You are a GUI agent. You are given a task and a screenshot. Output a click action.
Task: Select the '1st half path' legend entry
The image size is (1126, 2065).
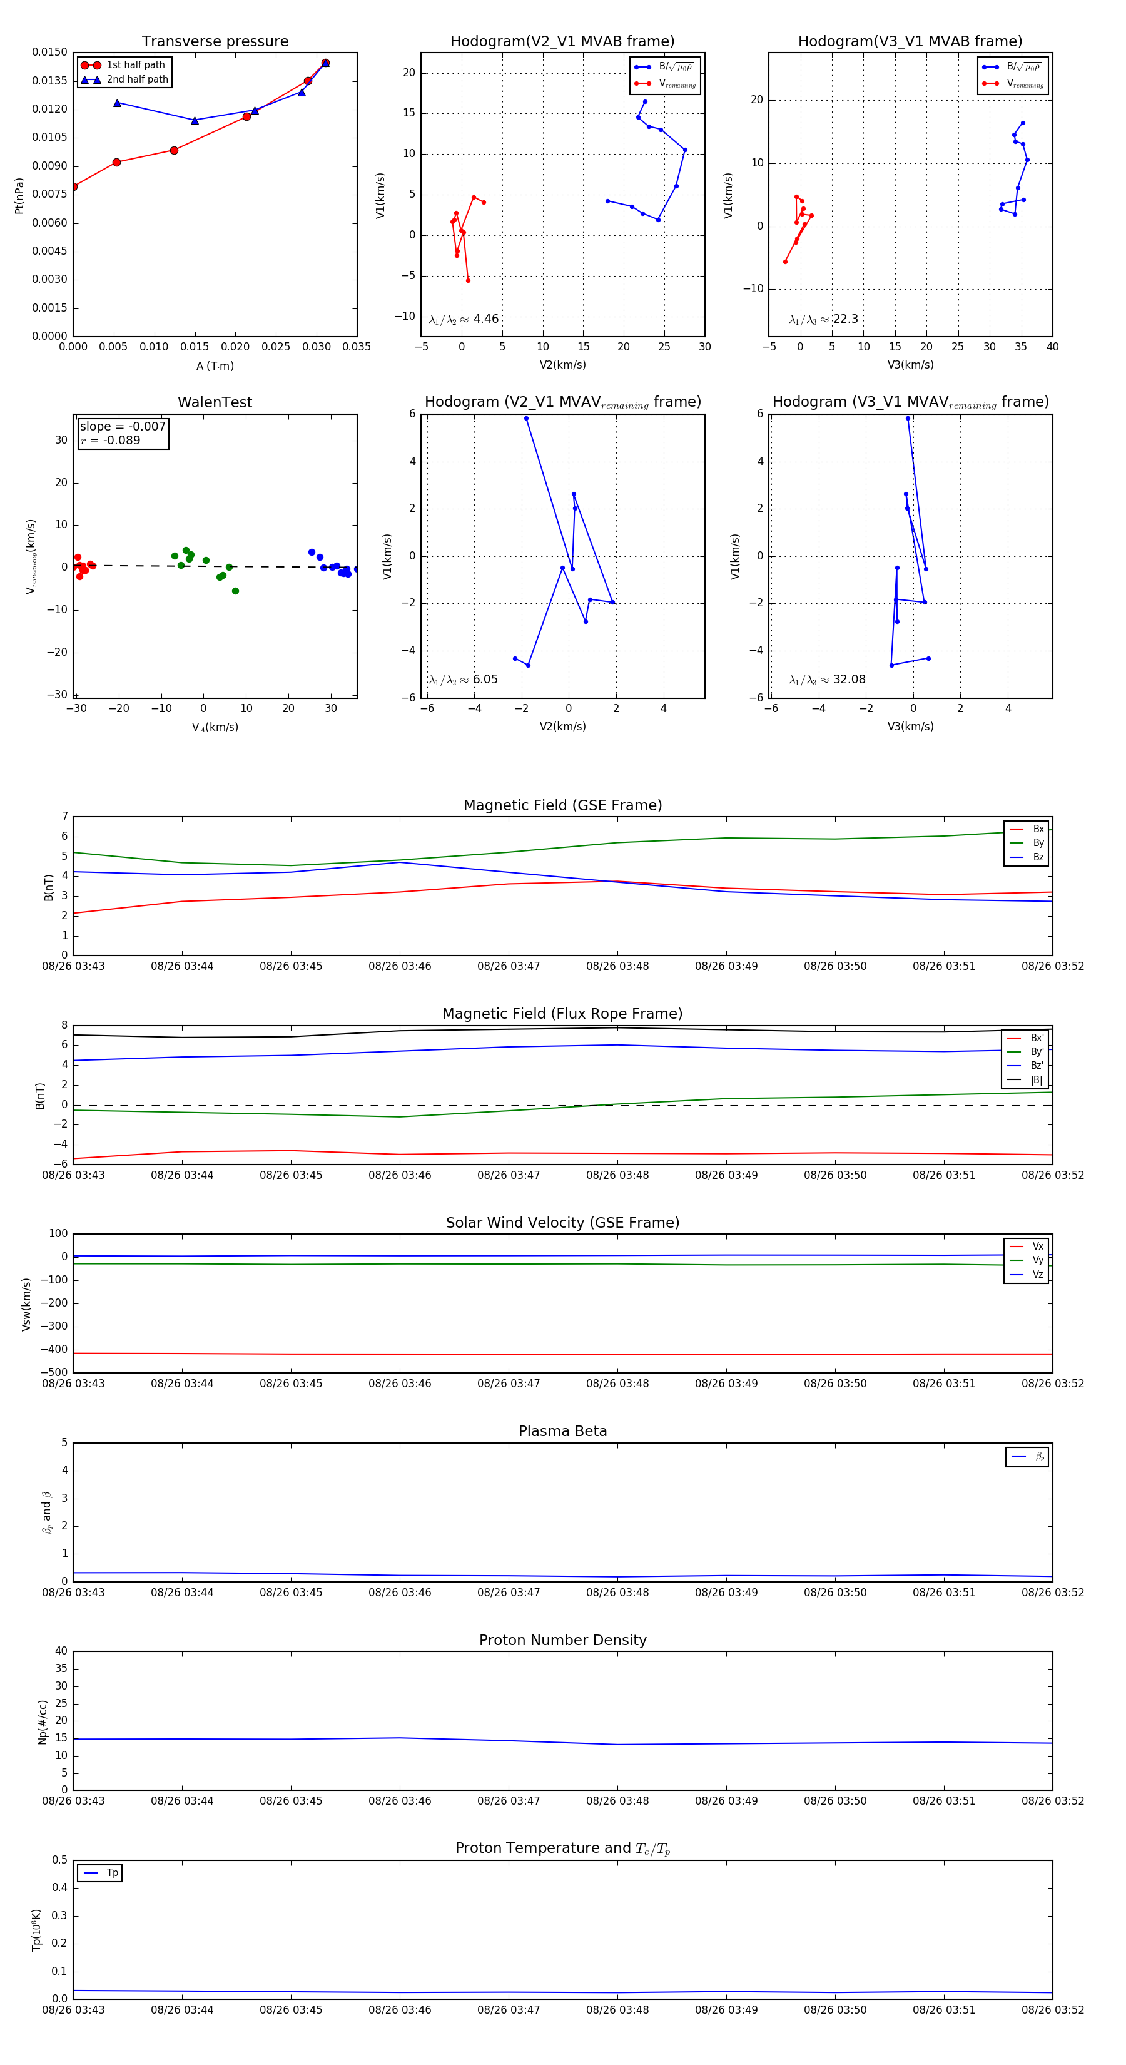point(125,65)
